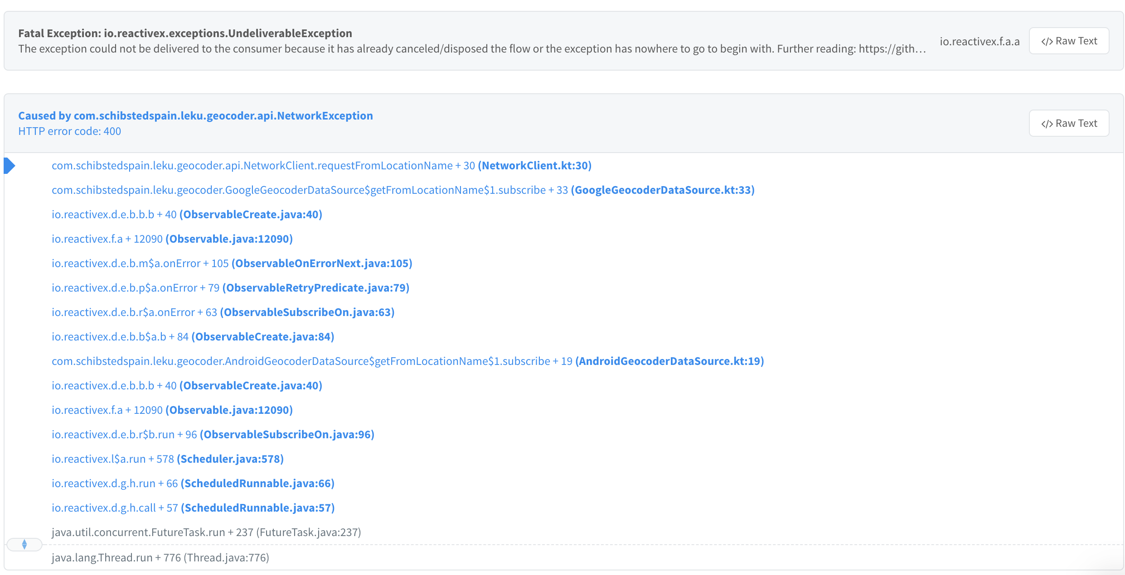
Task: Open the ObservableSubscribeOn.java:96 frame
Action: (x=213, y=434)
